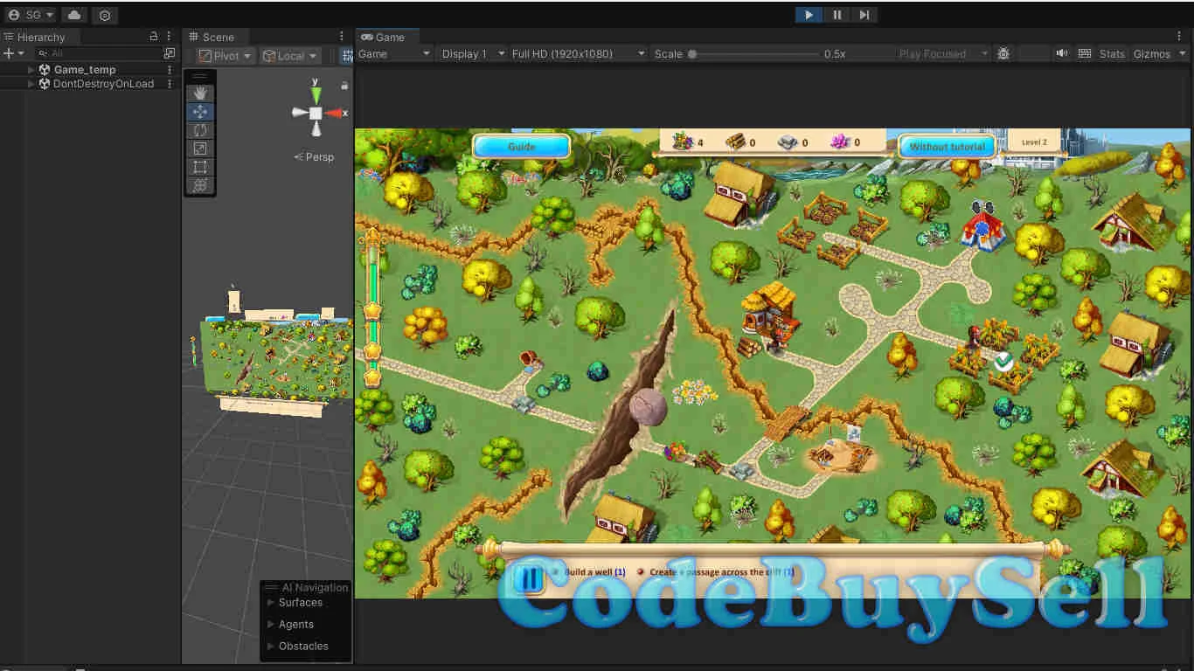The width and height of the screenshot is (1194, 671).
Task: Open the SG account dropdown
Action: pyautogui.click(x=31, y=15)
